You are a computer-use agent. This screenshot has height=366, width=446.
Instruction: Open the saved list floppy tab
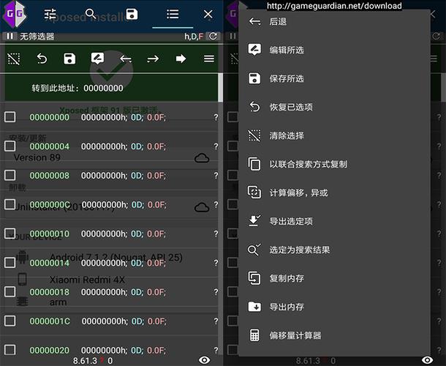click(132, 14)
